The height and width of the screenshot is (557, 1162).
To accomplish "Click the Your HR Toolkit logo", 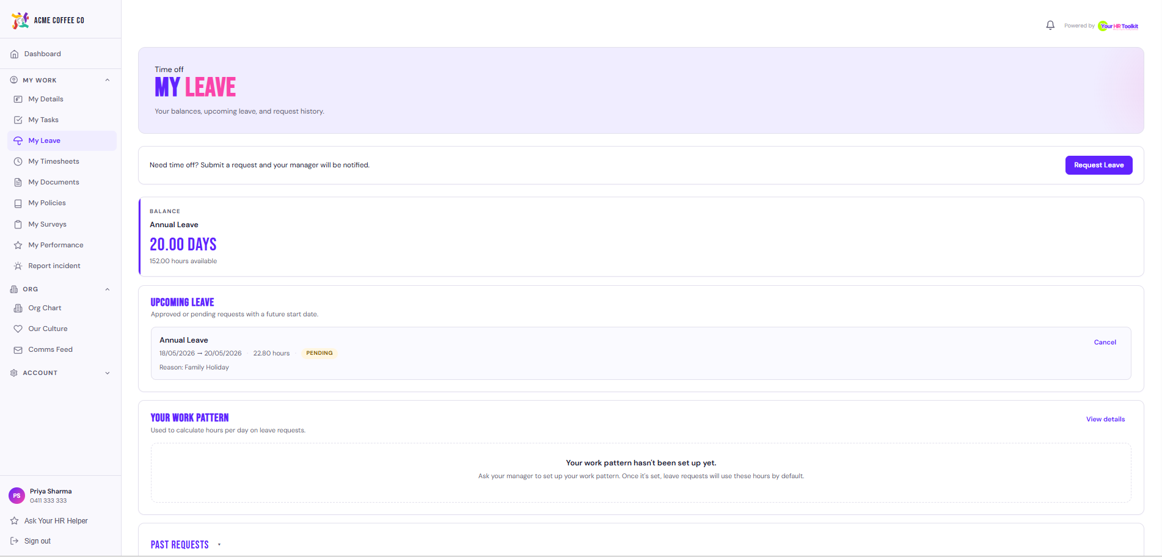I will pos(1118,26).
